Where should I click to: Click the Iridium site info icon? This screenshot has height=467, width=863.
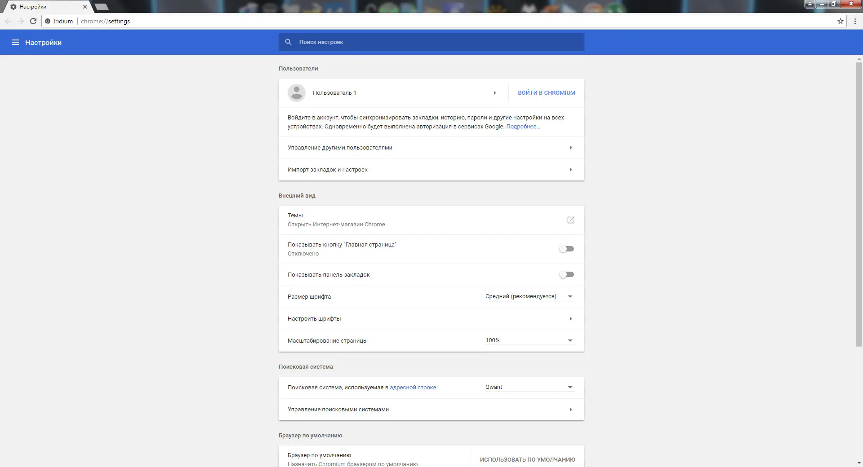click(48, 21)
